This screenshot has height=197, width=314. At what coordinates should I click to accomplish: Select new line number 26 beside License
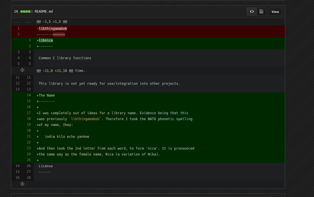[29, 166]
